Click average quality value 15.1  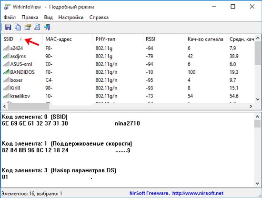click(x=234, y=88)
